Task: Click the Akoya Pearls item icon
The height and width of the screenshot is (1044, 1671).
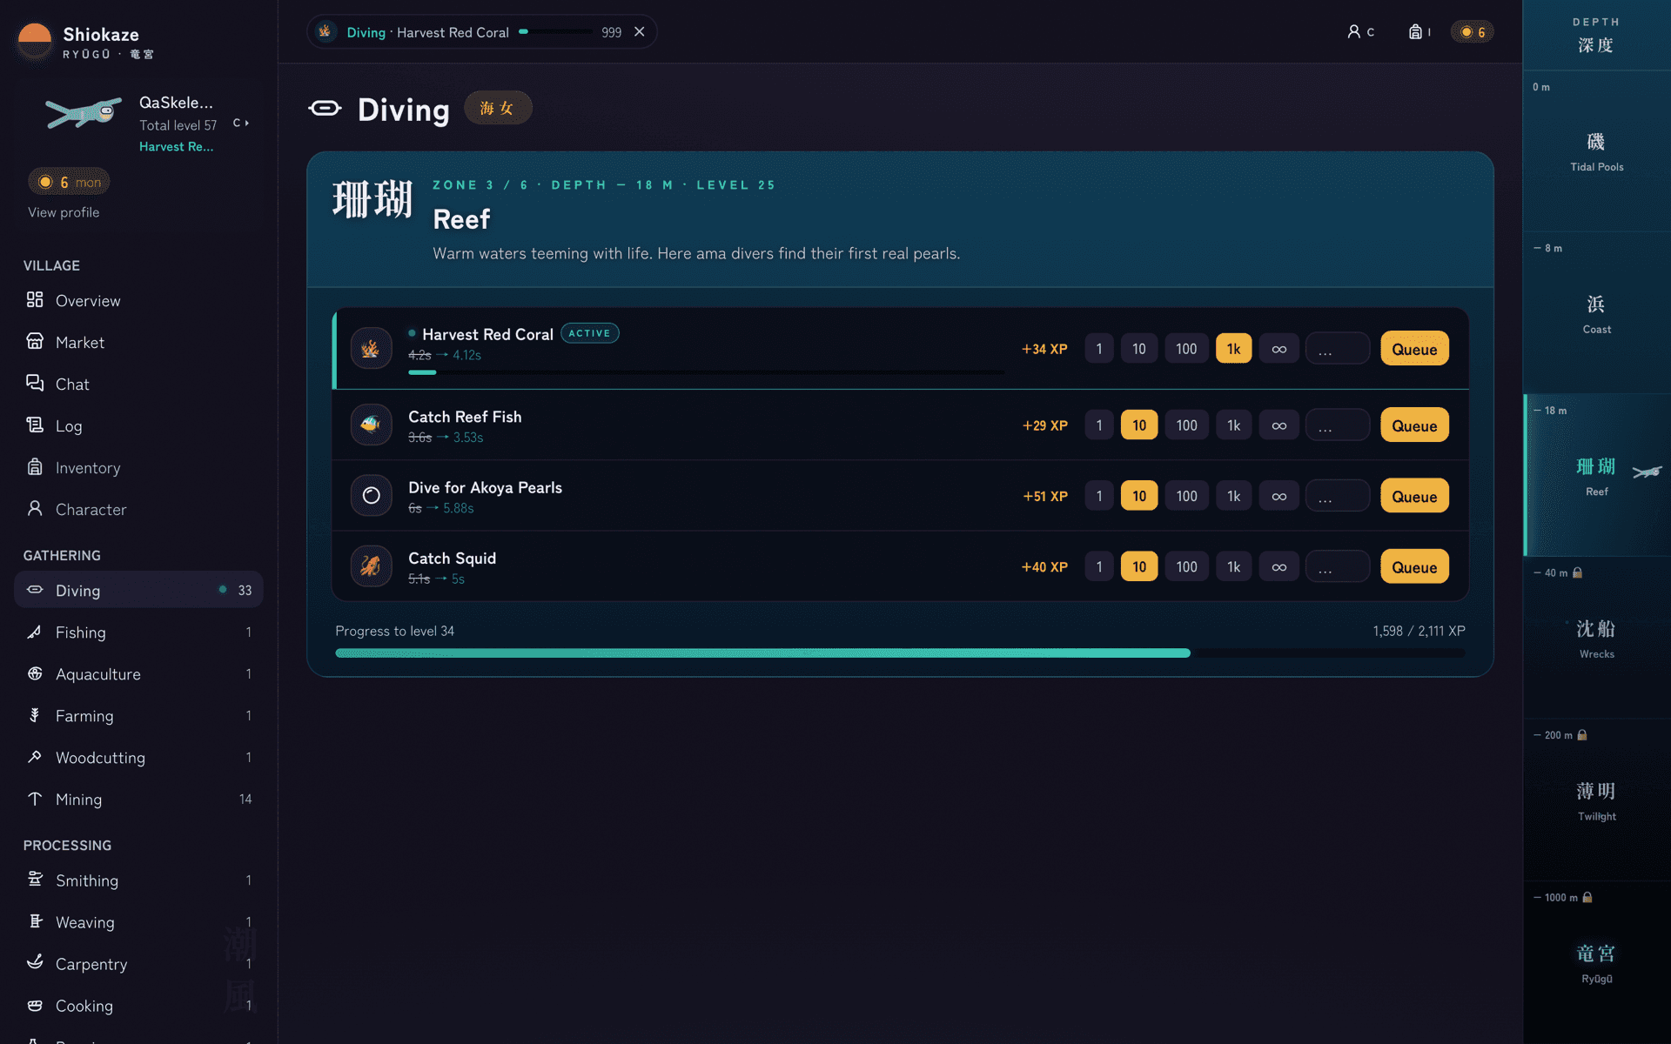Action: [x=371, y=496]
